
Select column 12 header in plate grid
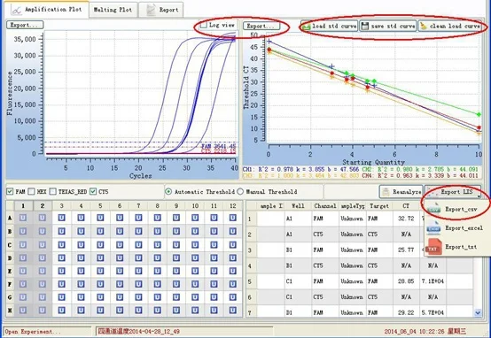coord(233,206)
